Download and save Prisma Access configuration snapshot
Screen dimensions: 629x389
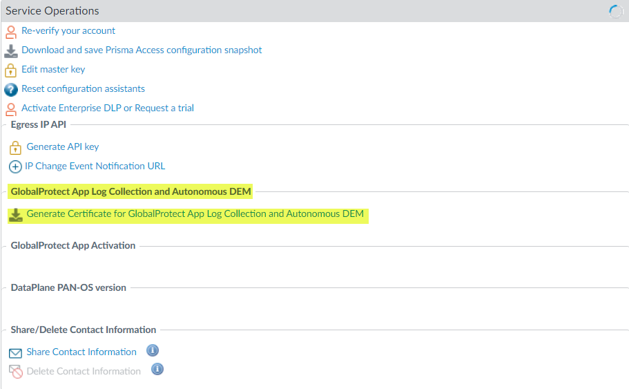(142, 50)
